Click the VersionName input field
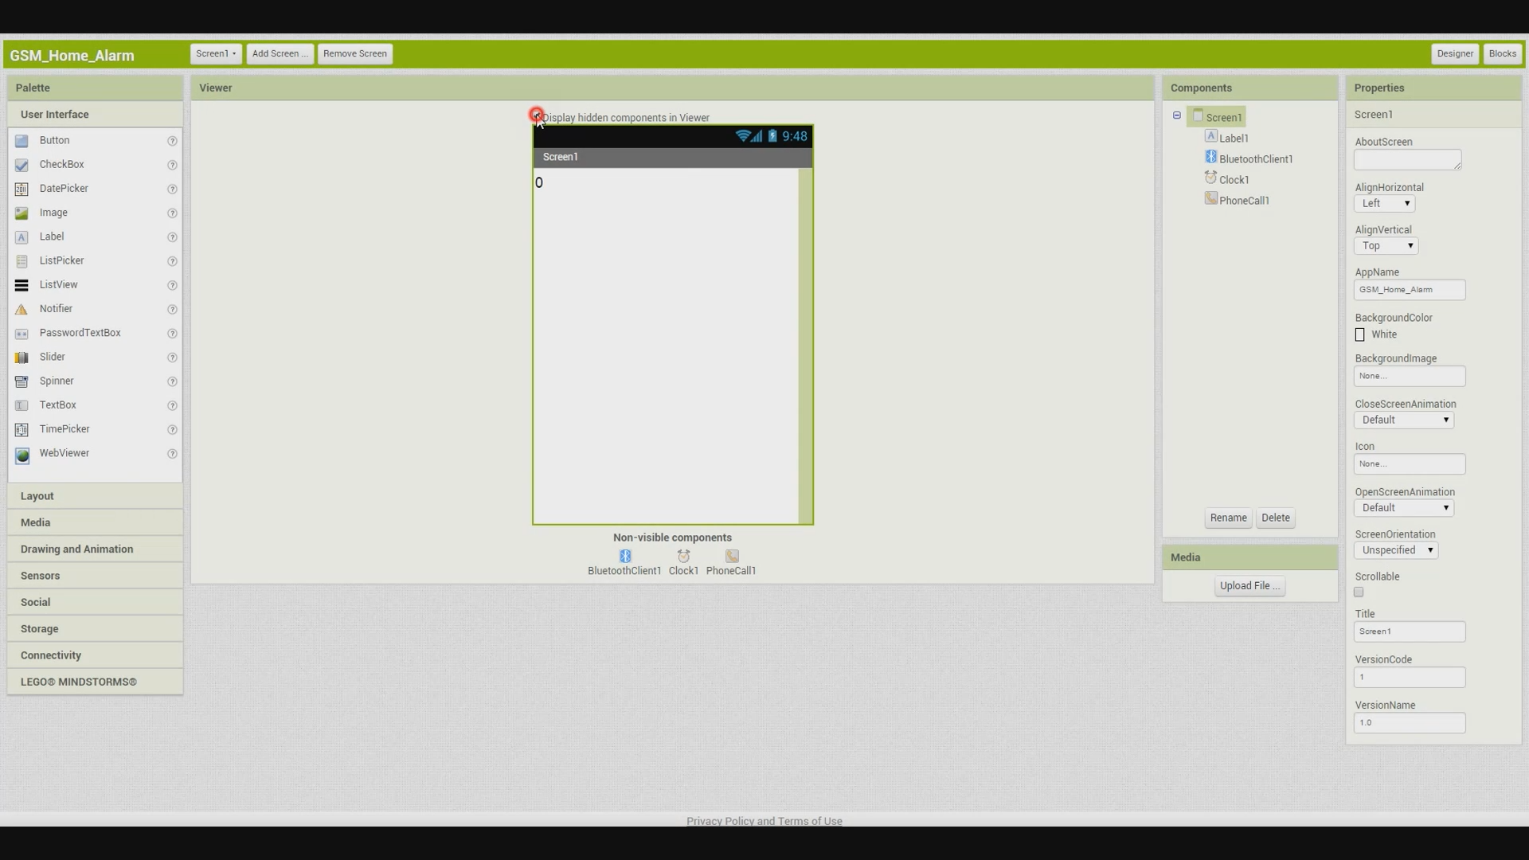Screen dimensions: 1529x860 pyautogui.click(x=1409, y=723)
